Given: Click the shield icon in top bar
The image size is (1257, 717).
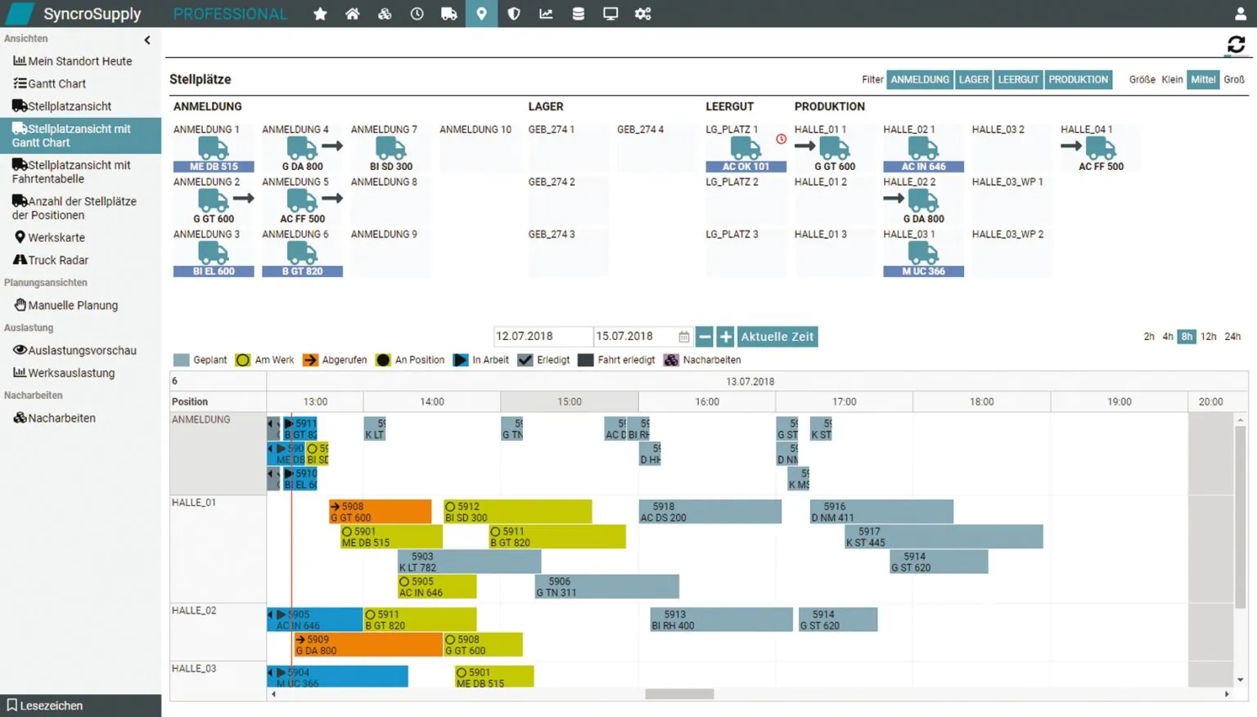Looking at the screenshot, I should 514,14.
